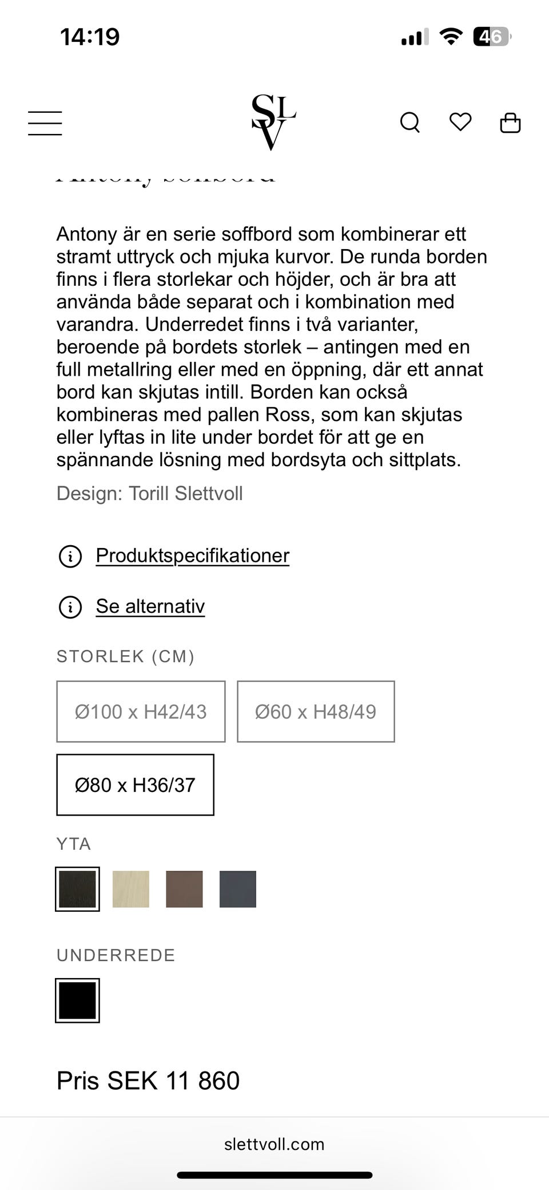Expand the Se alternativ section
The height and width of the screenshot is (1190, 549).
pos(150,606)
